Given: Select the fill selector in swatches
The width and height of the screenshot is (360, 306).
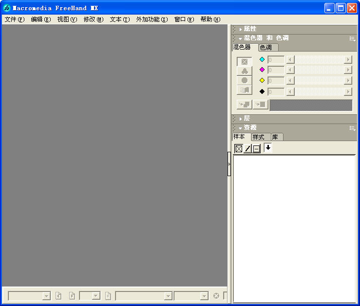Looking at the screenshot, I should [239, 149].
